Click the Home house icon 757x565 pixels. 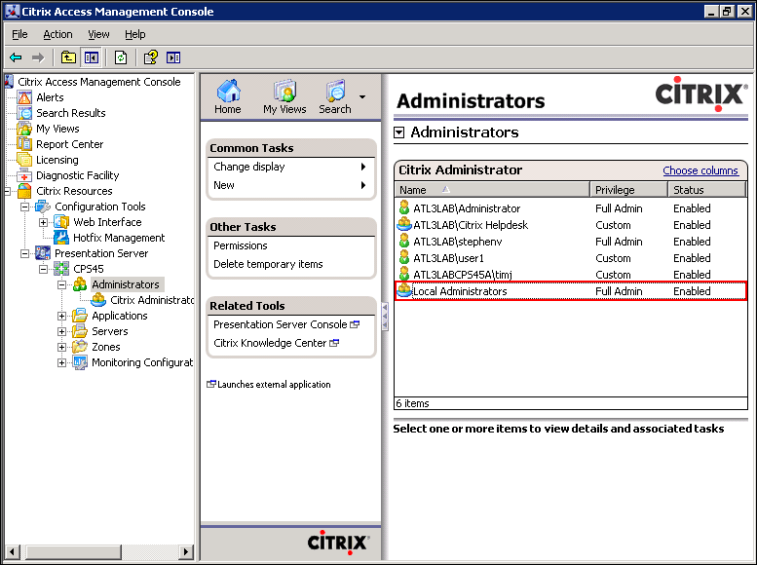click(228, 91)
